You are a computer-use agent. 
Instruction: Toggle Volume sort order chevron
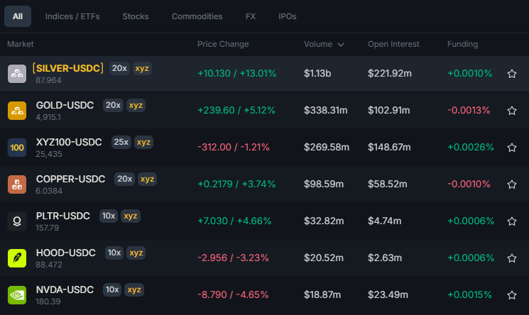click(x=341, y=45)
